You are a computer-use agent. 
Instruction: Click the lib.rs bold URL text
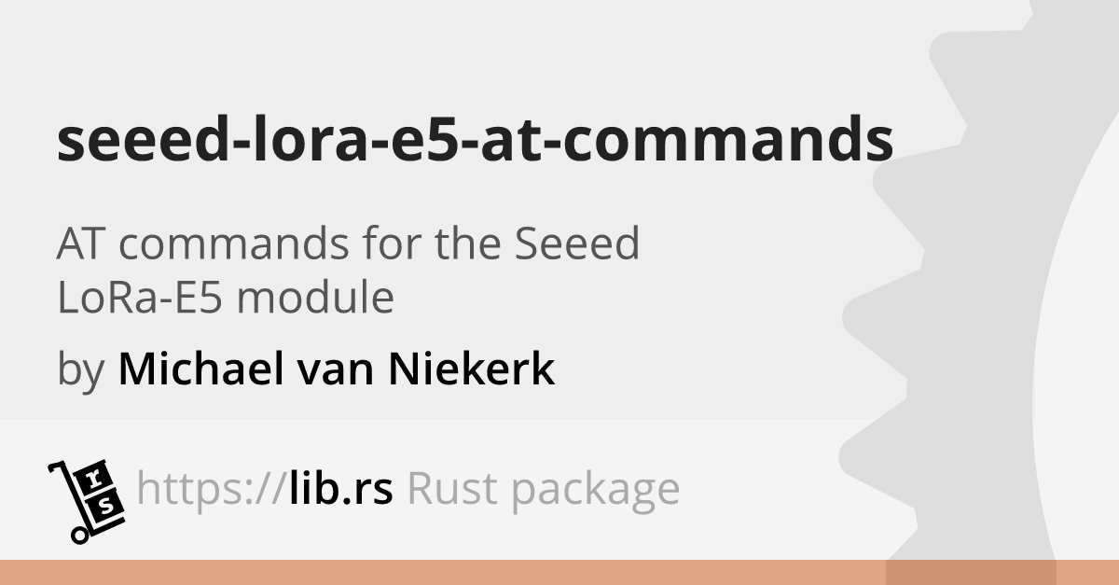(x=340, y=488)
